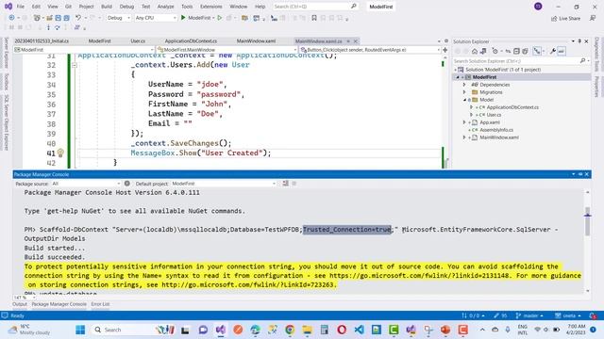This screenshot has height=339, width=604.
Task: Click the Open File folder icon in the toolbar
Action: (49, 18)
